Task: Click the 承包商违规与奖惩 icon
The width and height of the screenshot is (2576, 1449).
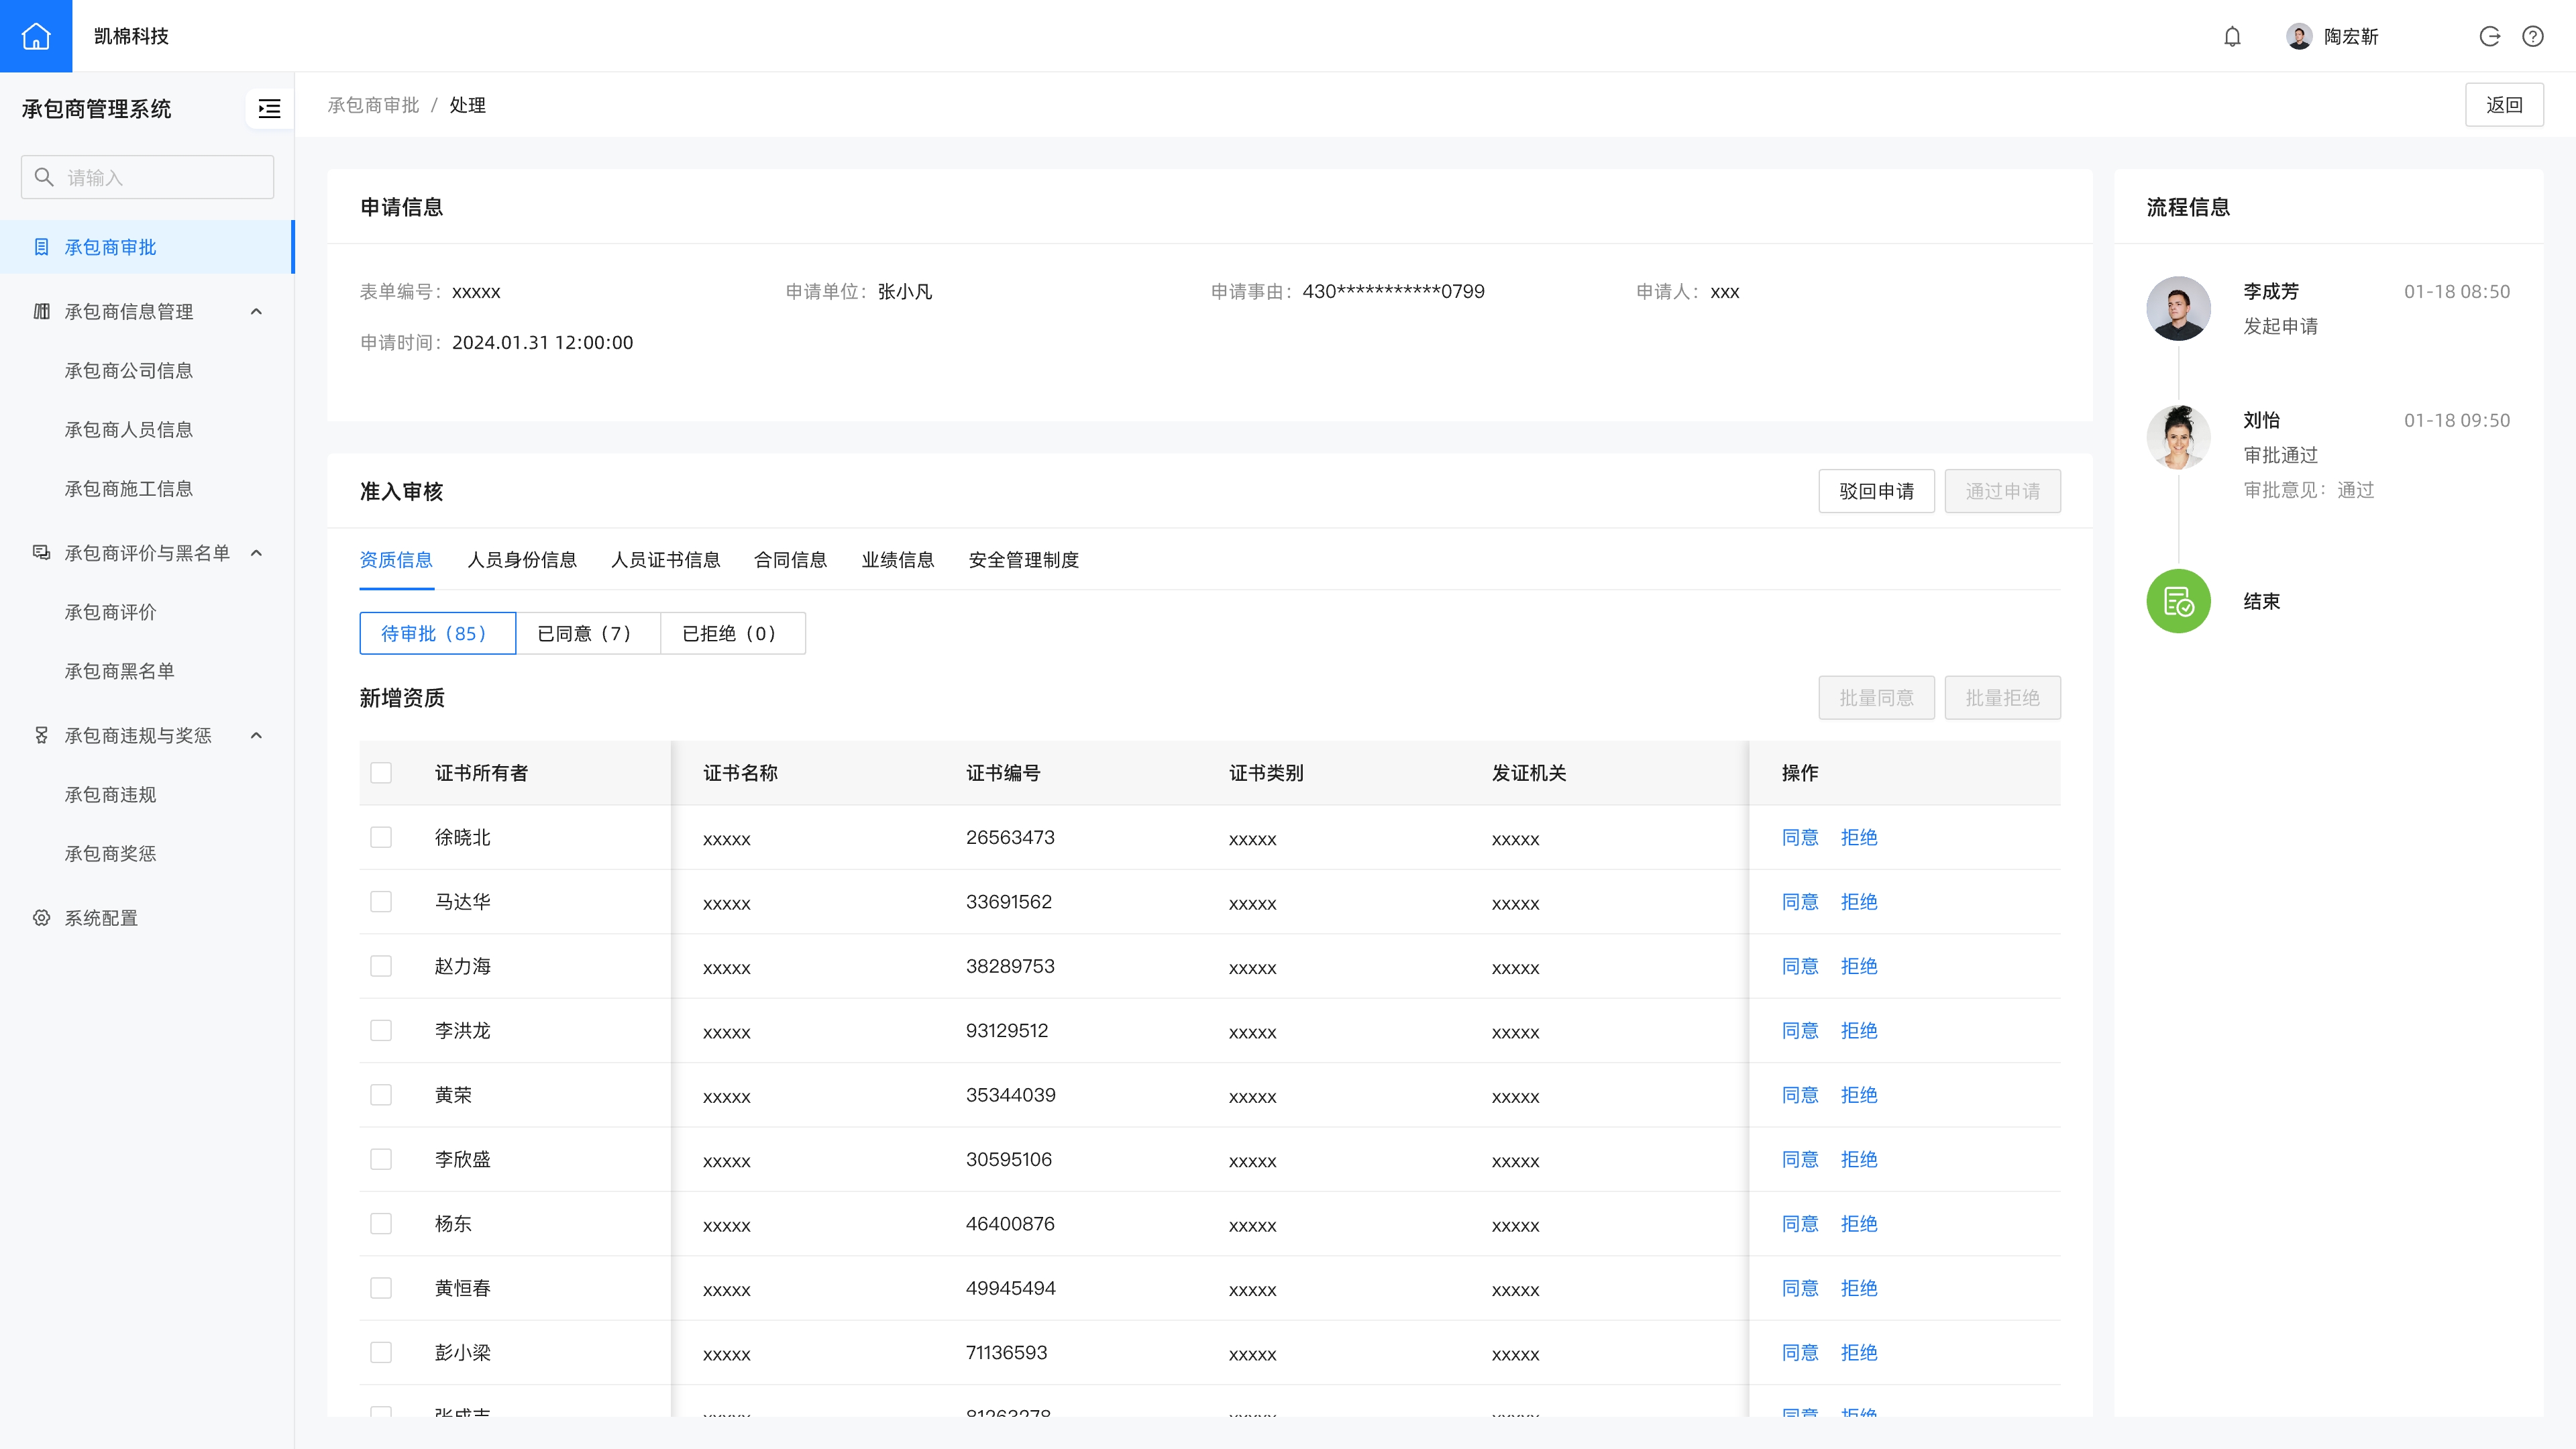Action: point(41,736)
